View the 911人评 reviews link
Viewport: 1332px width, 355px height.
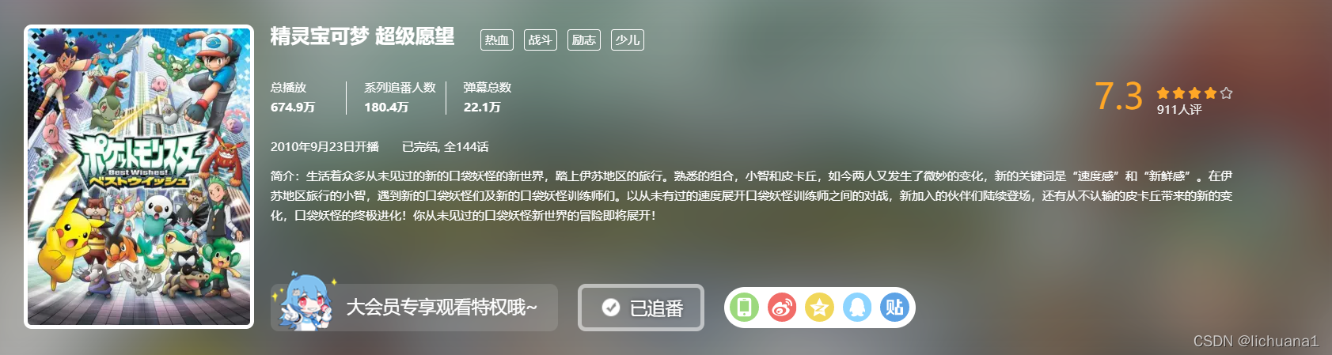(1179, 110)
